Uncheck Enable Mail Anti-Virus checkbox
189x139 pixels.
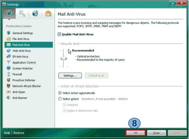tap(59, 34)
